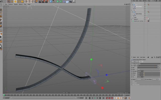Open the spline pen tool icon

click(54, 1)
